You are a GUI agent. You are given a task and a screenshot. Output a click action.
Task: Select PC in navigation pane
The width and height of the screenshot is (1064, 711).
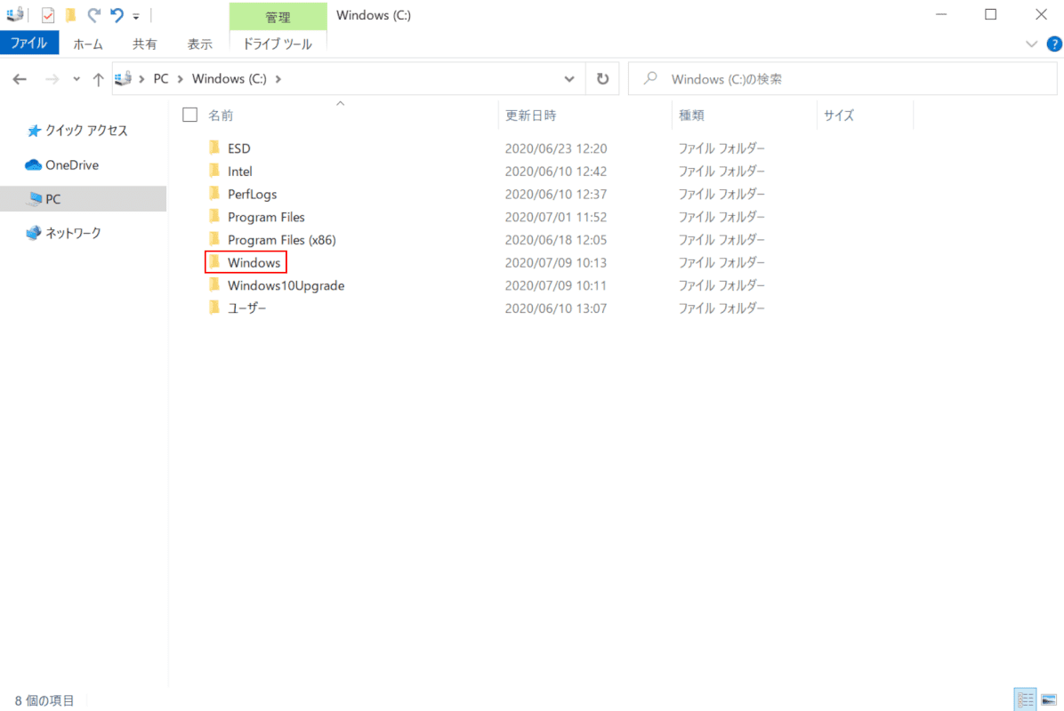pos(83,198)
